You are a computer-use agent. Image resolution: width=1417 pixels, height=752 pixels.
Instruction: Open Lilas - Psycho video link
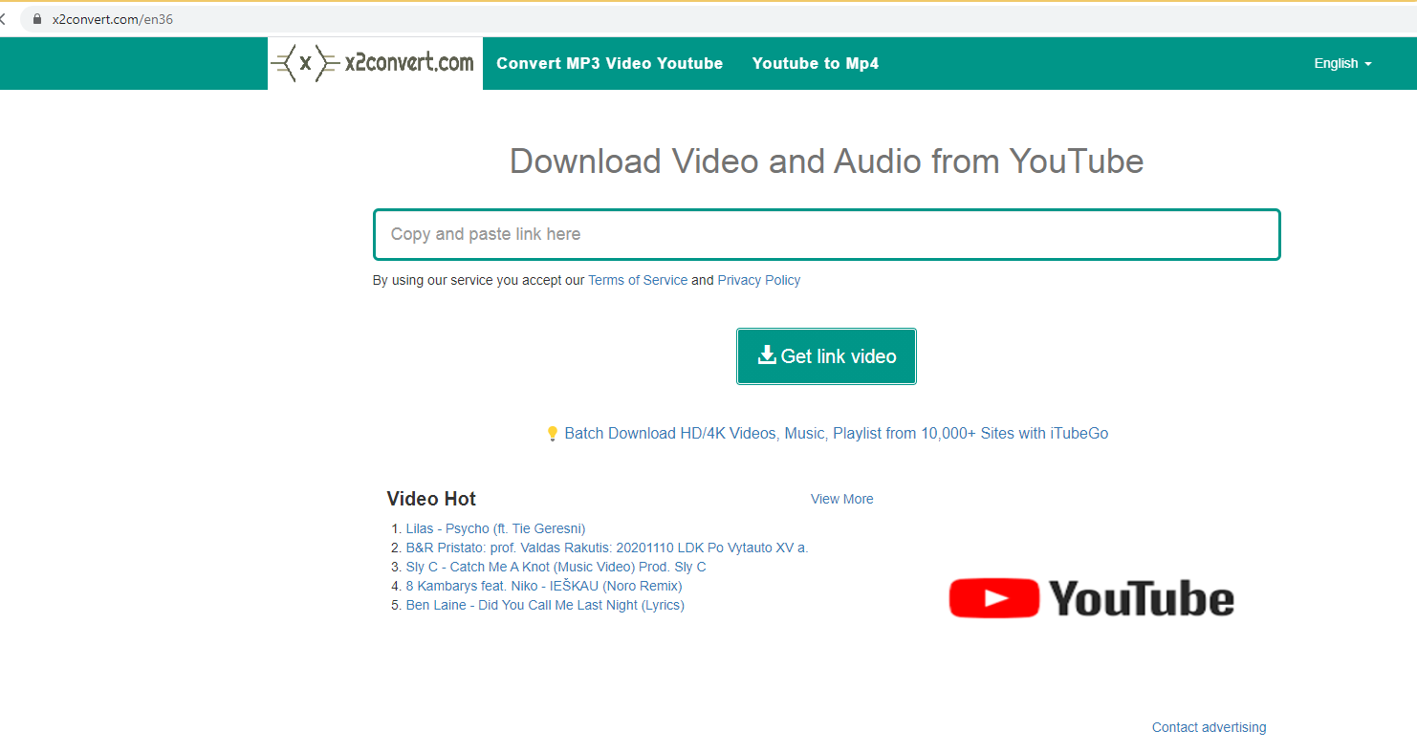pyautogui.click(x=495, y=528)
